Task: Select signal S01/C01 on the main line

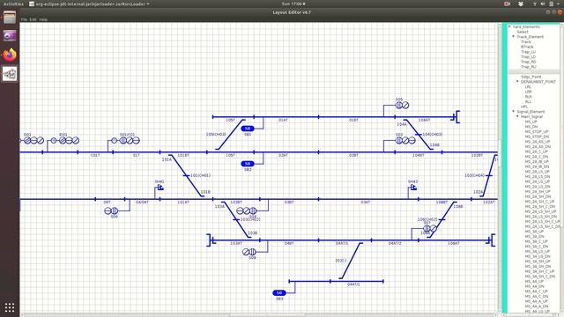Action: [x=125, y=140]
